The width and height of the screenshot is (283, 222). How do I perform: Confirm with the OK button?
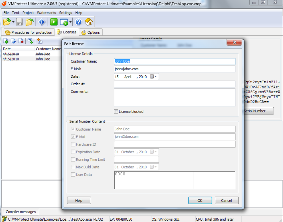click(200, 201)
